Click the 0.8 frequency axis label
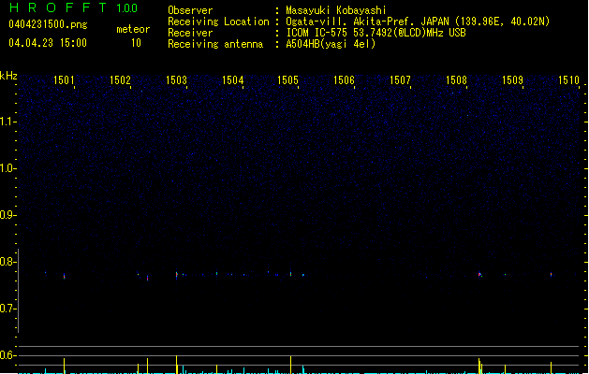Screen dimensions: 589x374 (7, 262)
